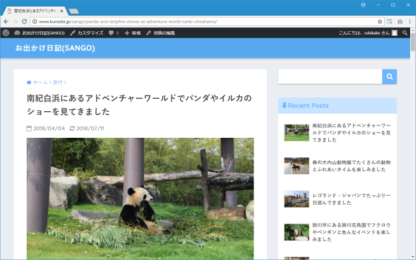Open お出かけ日記(SANGO) dashboard menu in admin bar

coord(40,33)
